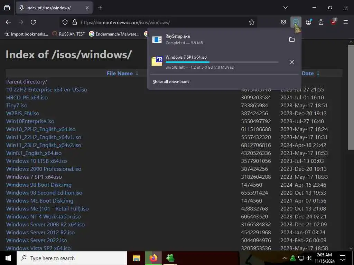
Task: Download Windows Server 2012 R2.iso
Action: 40,232
